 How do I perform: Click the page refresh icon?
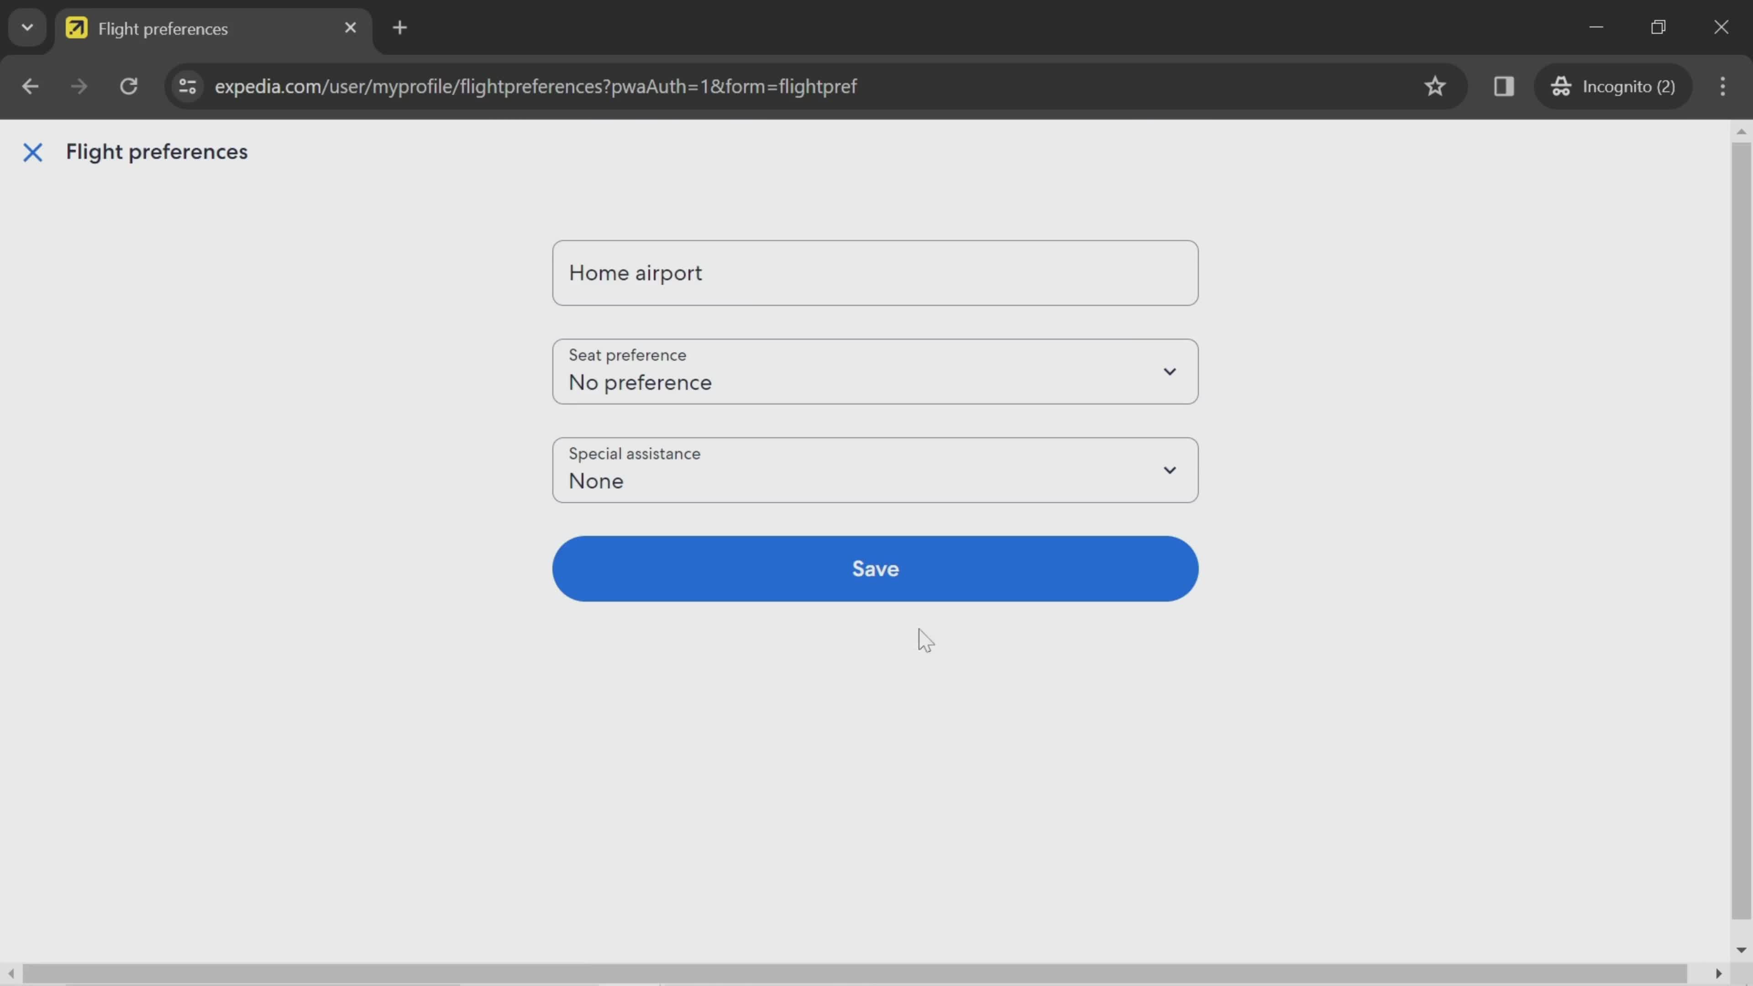click(x=129, y=85)
